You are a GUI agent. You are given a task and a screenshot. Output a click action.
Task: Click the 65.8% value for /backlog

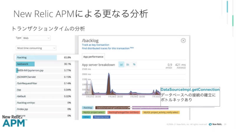[68, 57]
